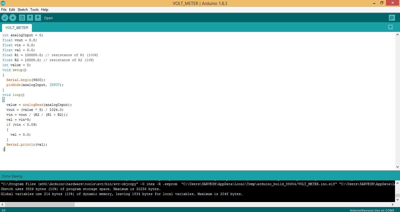This screenshot has width=400, height=212.
Task: Click the avr-objcopy console output line
Action: 198,184
